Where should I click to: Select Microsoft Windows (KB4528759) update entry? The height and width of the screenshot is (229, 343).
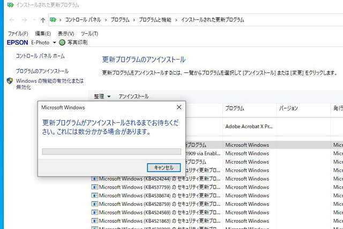click(x=160, y=204)
